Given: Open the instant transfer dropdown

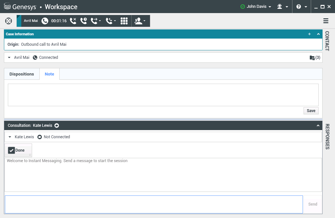Looking at the screenshot, I should click(x=96, y=21).
